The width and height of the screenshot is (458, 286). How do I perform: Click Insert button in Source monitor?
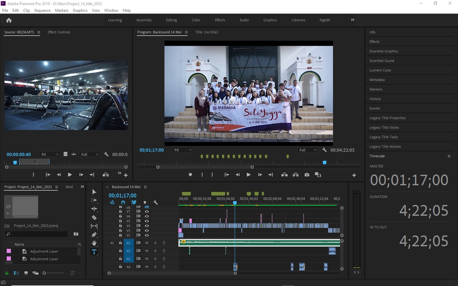[106, 175]
